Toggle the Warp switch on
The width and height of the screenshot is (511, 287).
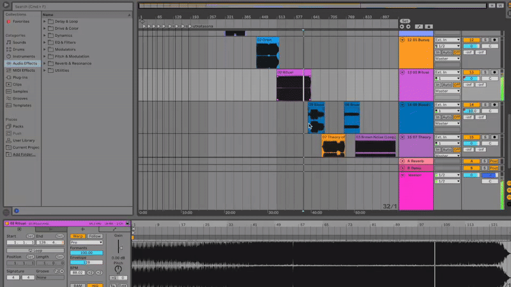click(77, 236)
